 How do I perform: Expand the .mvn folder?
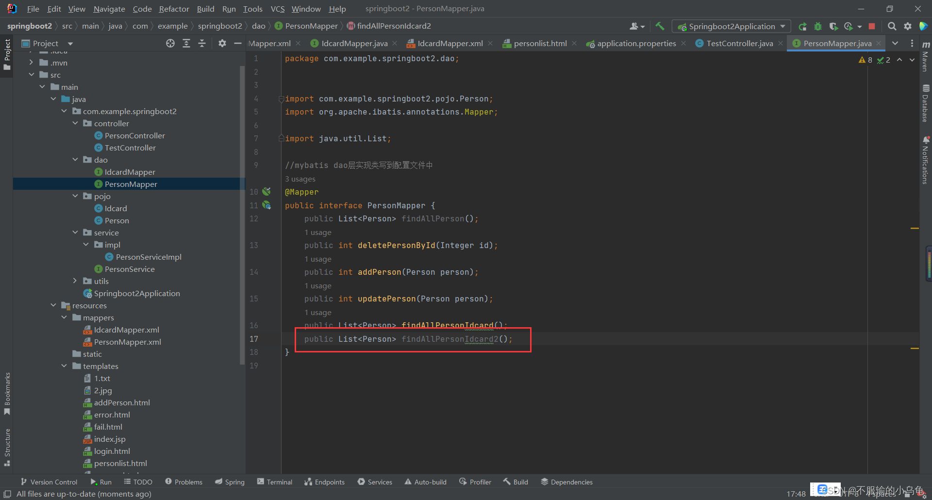coord(31,63)
